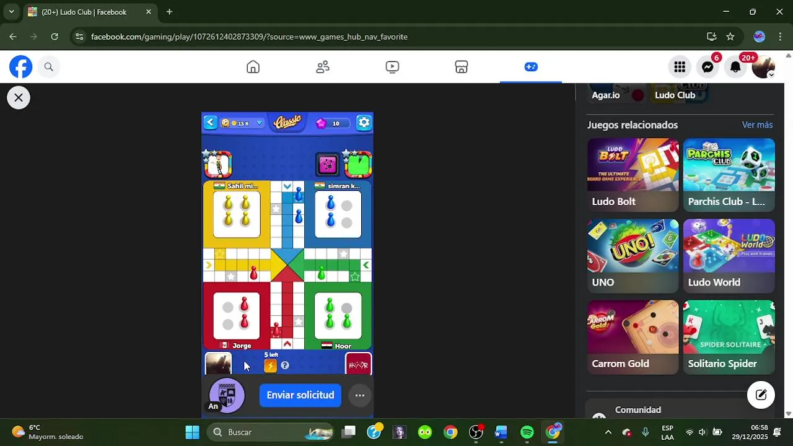Click the site information icon

tap(79, 37)
